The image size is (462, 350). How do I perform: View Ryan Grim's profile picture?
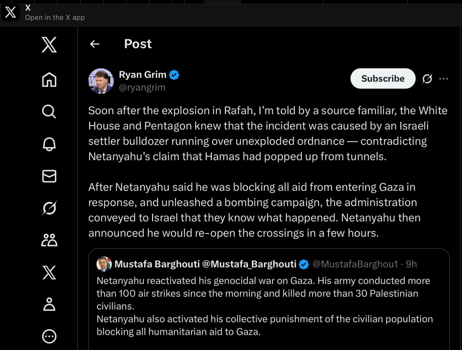click(x=101, y=81)
